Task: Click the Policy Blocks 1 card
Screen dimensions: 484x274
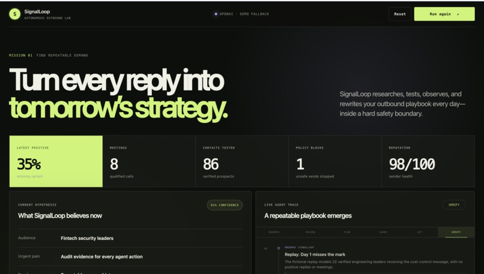Action: pyautogui.click(x=335, y=161)
